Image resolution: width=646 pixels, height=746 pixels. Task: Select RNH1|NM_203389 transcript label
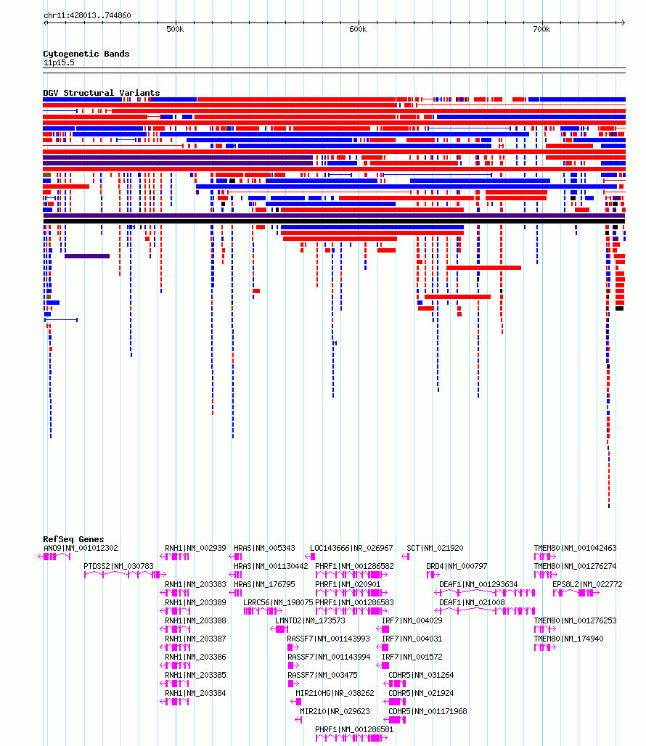pyautogui.click(x=195, y=602)
